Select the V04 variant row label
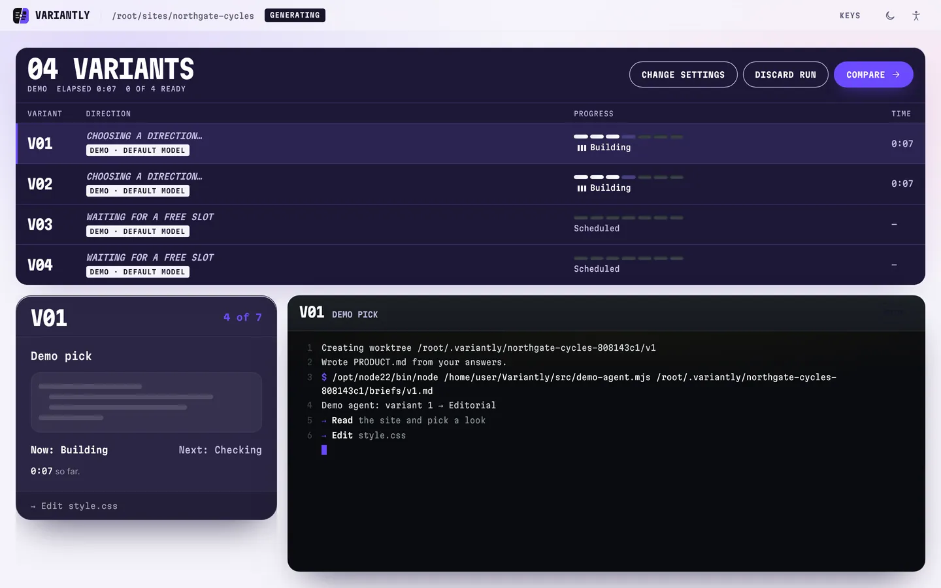This screenshot has width=941, height=588. tap(40, 265)
